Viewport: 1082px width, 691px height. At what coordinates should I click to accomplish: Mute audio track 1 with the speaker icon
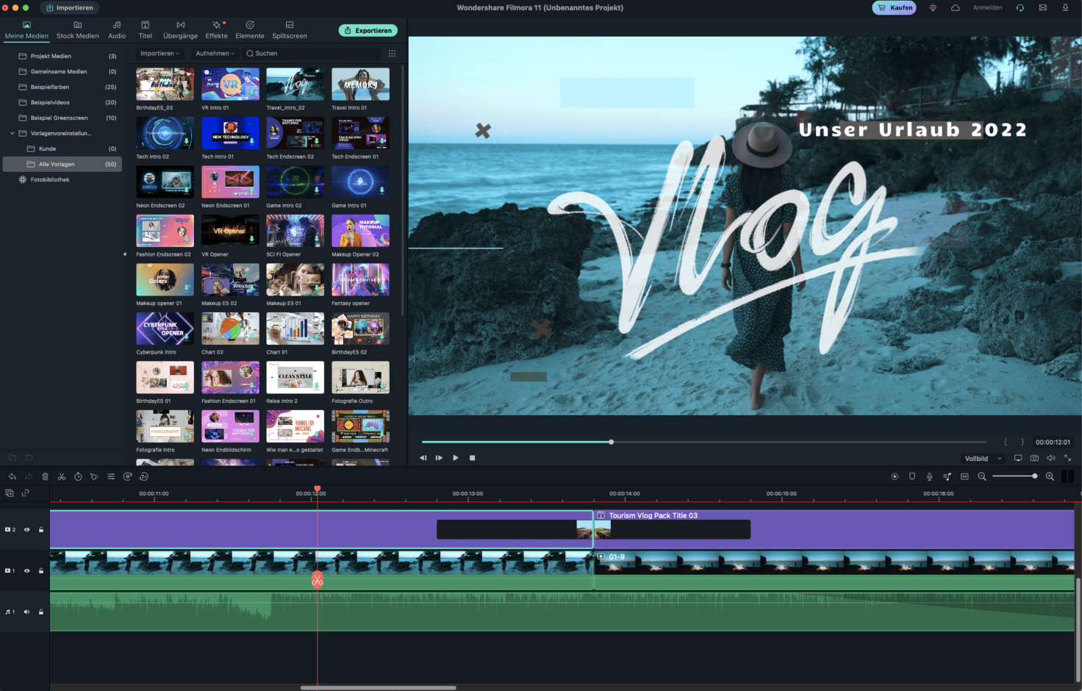click(27, 612)
